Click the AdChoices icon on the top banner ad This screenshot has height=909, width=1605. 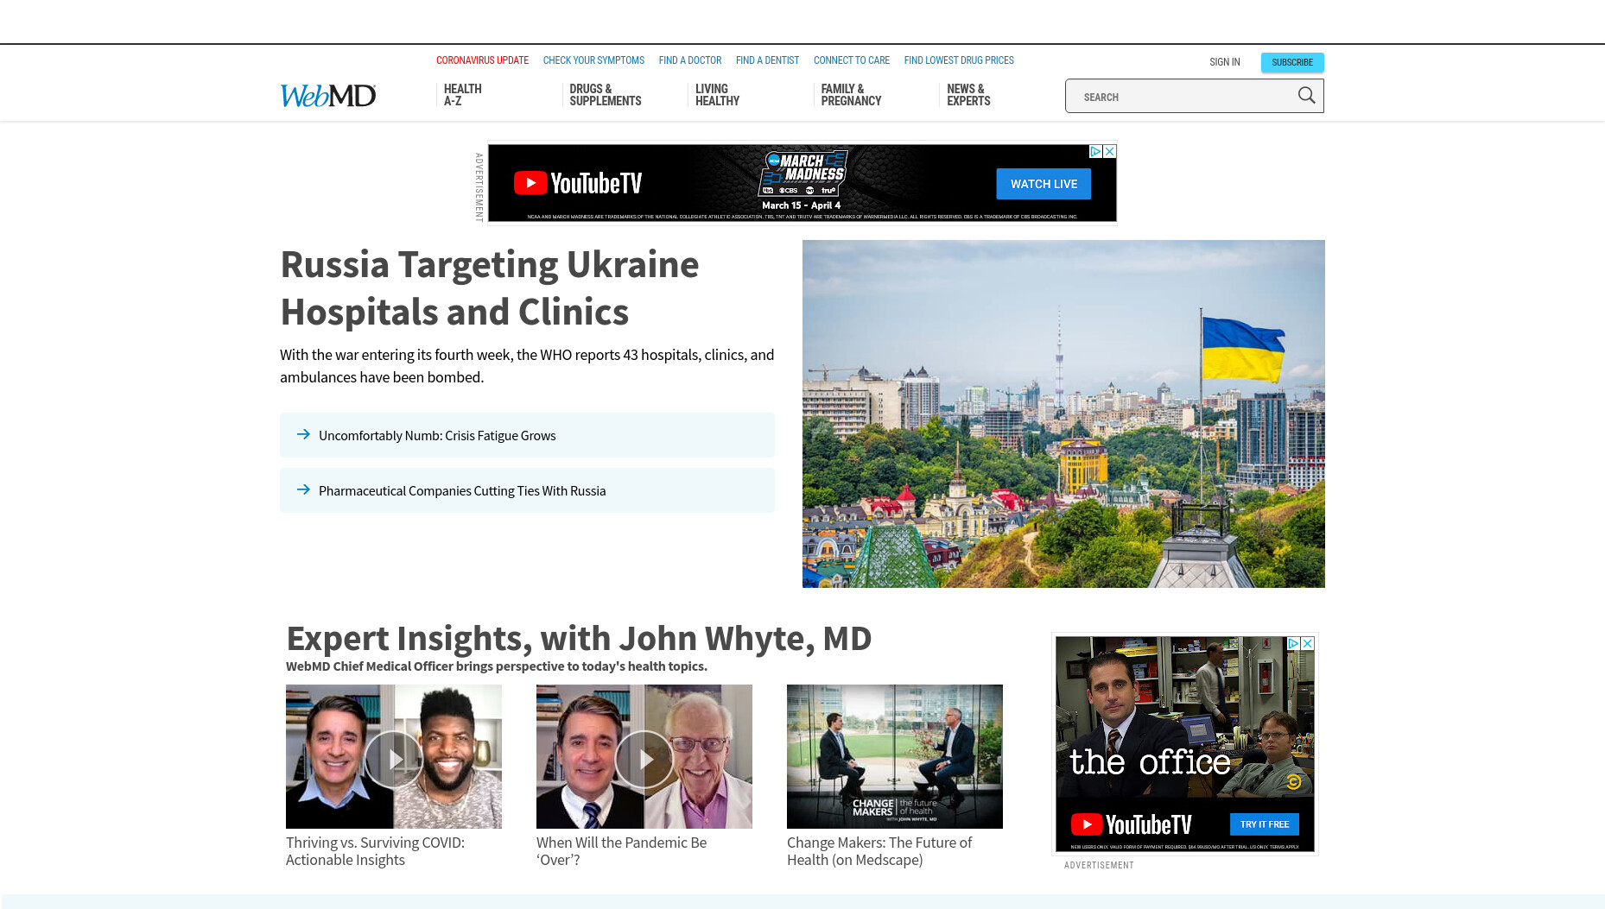(1095, 151)
